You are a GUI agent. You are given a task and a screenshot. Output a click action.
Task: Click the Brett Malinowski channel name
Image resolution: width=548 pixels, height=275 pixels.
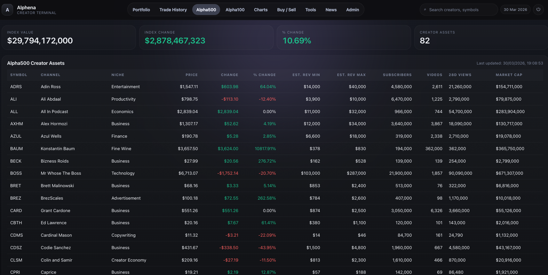point(57,186)
